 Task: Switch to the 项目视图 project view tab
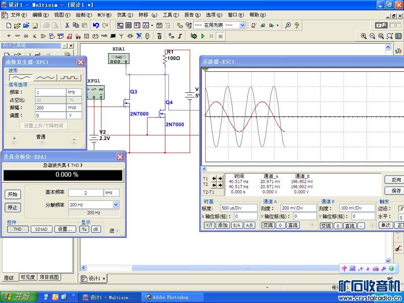tap(49, 277)
